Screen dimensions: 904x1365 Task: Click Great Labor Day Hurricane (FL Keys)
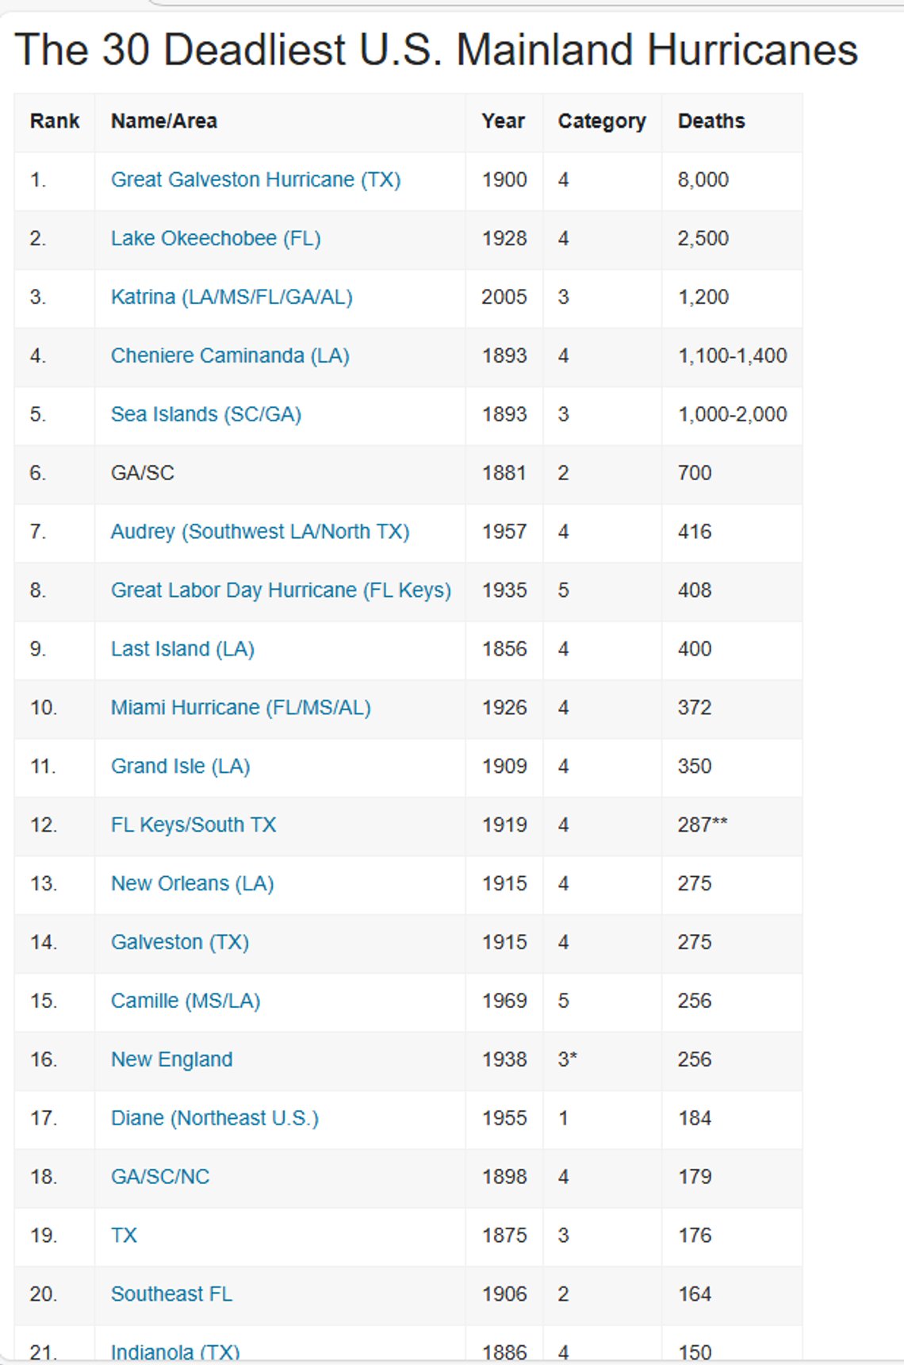pos(281,590)
